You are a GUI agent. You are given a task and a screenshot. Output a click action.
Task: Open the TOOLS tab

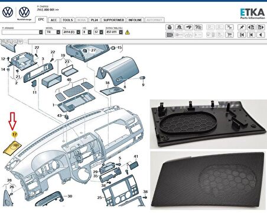click(x=67, y=20)
